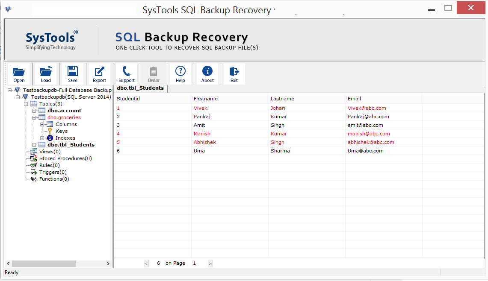Click the Firstname column header
Screen dimensions: 488x281
pyautogui.click(x=229, y=99)
